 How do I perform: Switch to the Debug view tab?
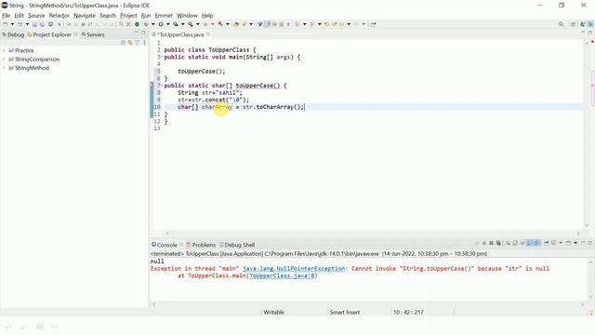13,34
